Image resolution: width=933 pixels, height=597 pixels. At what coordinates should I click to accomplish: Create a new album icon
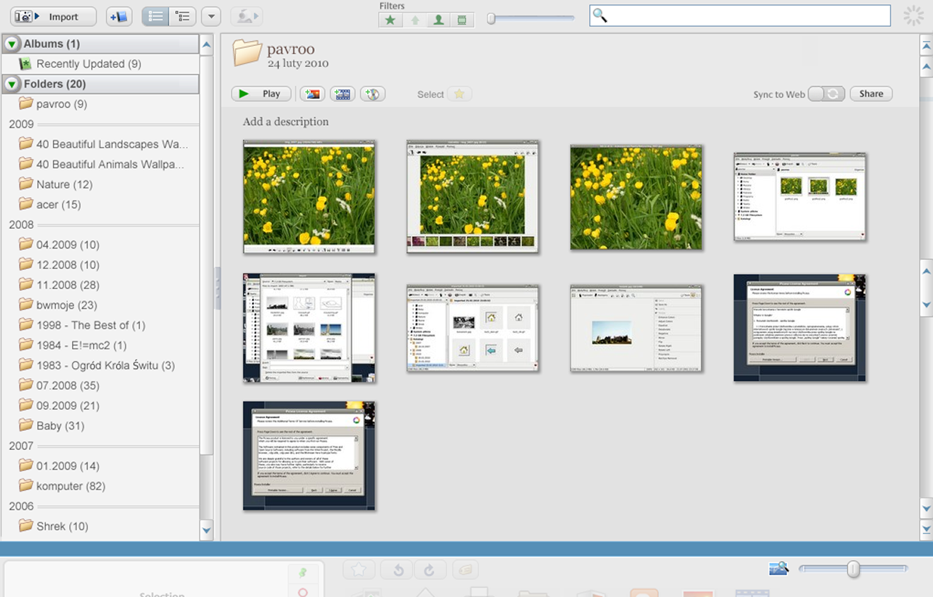[119, 16]
